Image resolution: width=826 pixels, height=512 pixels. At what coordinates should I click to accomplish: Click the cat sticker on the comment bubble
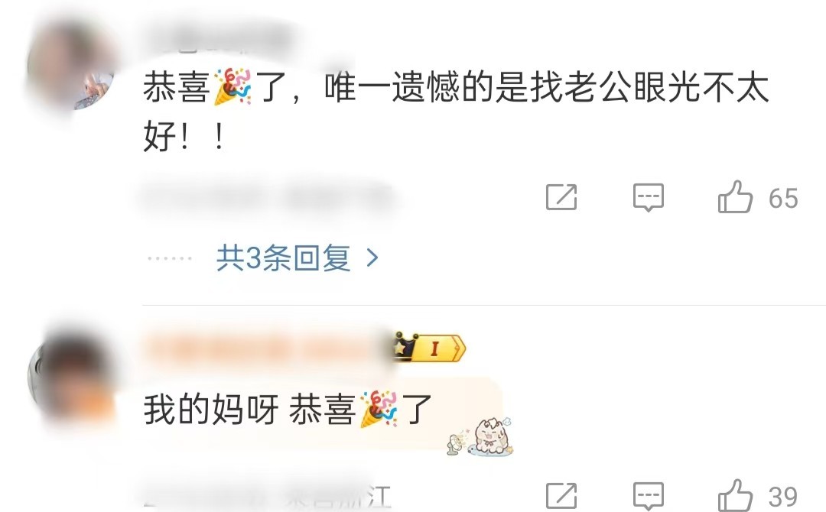[481, 436]
